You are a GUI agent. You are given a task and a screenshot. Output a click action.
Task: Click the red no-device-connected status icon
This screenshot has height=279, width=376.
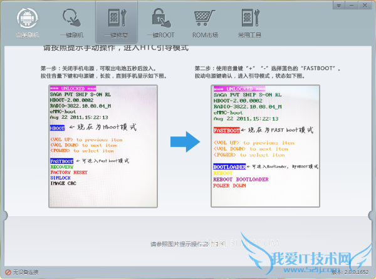[x=8, y=272]
